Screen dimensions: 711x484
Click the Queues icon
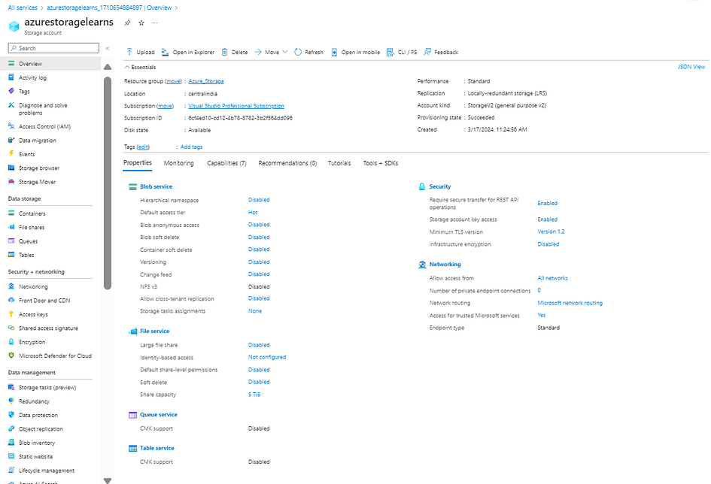tap(11, 240)
